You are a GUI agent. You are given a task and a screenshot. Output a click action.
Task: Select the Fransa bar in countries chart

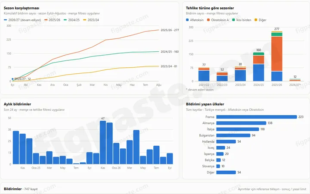(x=257, y=117)
